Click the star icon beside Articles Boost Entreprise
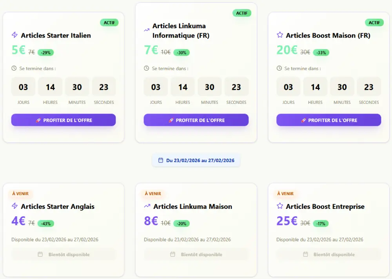Viewport: 392px width, 279px height. pyautogui.click(x=279, y=207)
